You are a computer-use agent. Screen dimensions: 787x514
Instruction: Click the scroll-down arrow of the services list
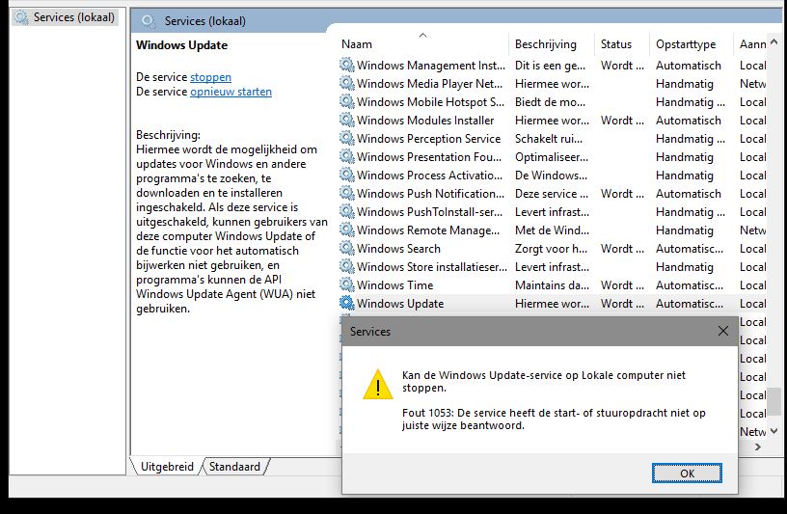pos(773,431)
